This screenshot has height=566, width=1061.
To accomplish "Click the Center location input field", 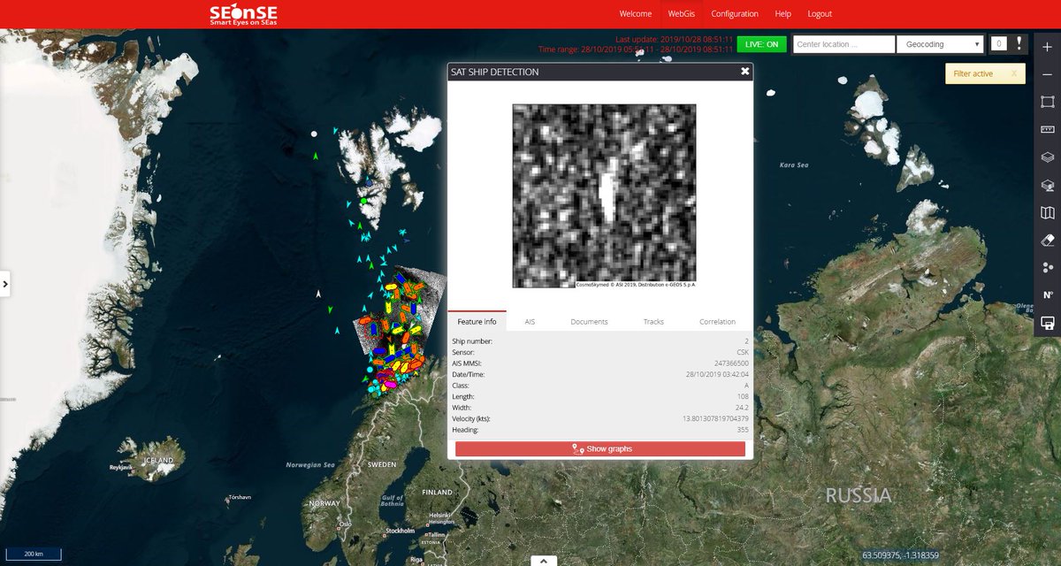I will 843,44.
